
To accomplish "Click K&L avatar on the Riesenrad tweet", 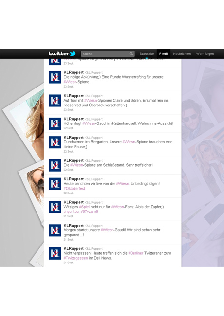I will [x=55, y=101].
